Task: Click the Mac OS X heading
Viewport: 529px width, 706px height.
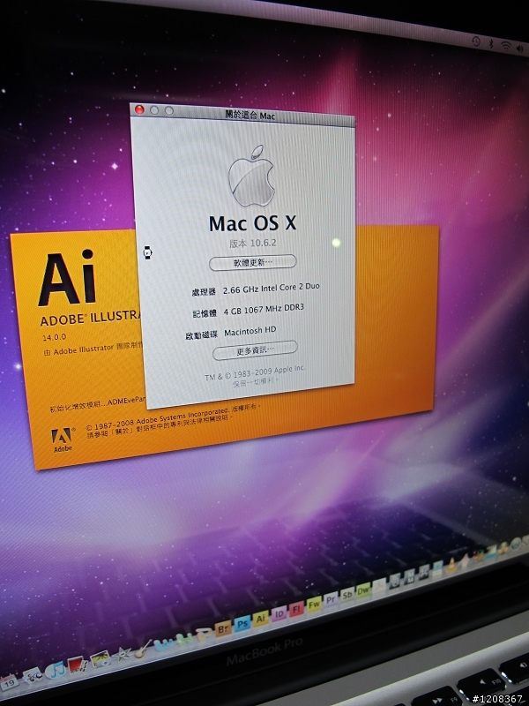Action: tap(253, 223)
